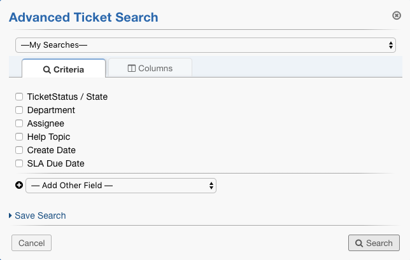
Task: Switch to the Columns tab
Action: point(150,68)
